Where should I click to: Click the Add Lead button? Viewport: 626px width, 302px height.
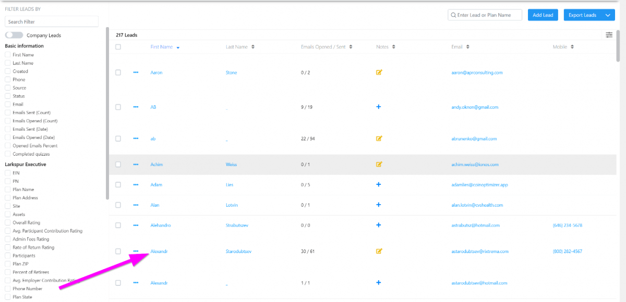tap(543, 15)
